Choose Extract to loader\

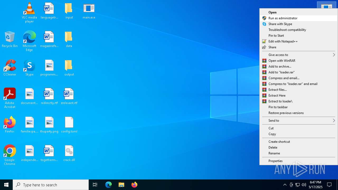click(298, 101)
